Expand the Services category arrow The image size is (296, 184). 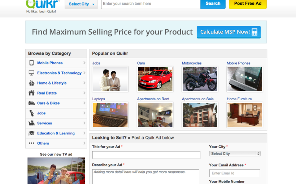84,123
